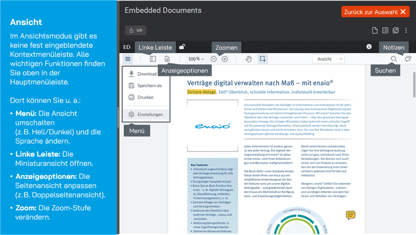Activate the marquee selection tool
Image resolution: width=416 pixels, height=235 pixels.
(262, 59)
